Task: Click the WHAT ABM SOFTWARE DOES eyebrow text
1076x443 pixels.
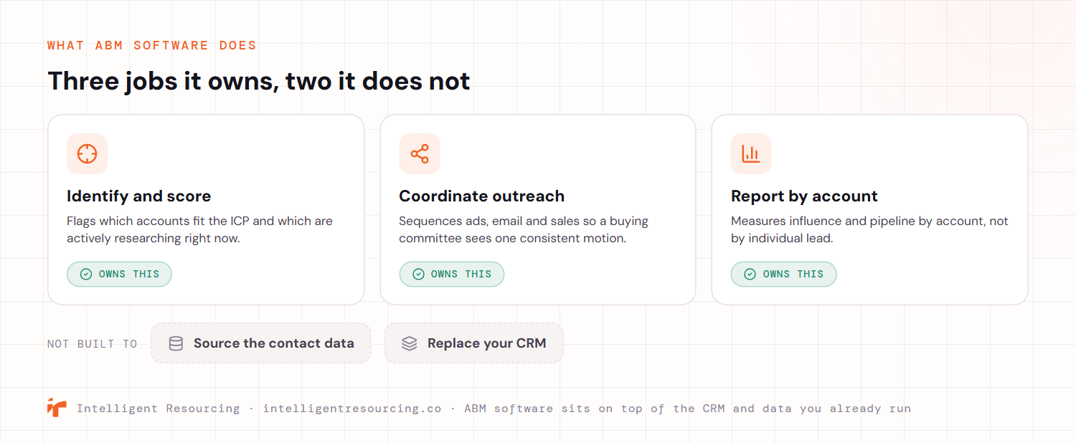Action: coord(152,45)
